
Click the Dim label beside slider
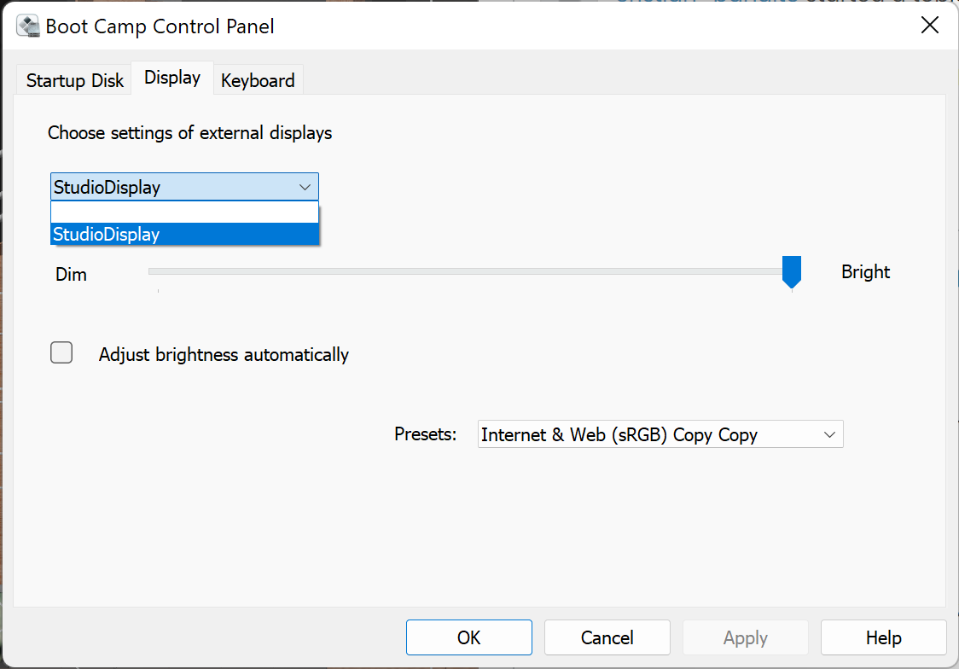pyautogui.click(x=71, y=275)
